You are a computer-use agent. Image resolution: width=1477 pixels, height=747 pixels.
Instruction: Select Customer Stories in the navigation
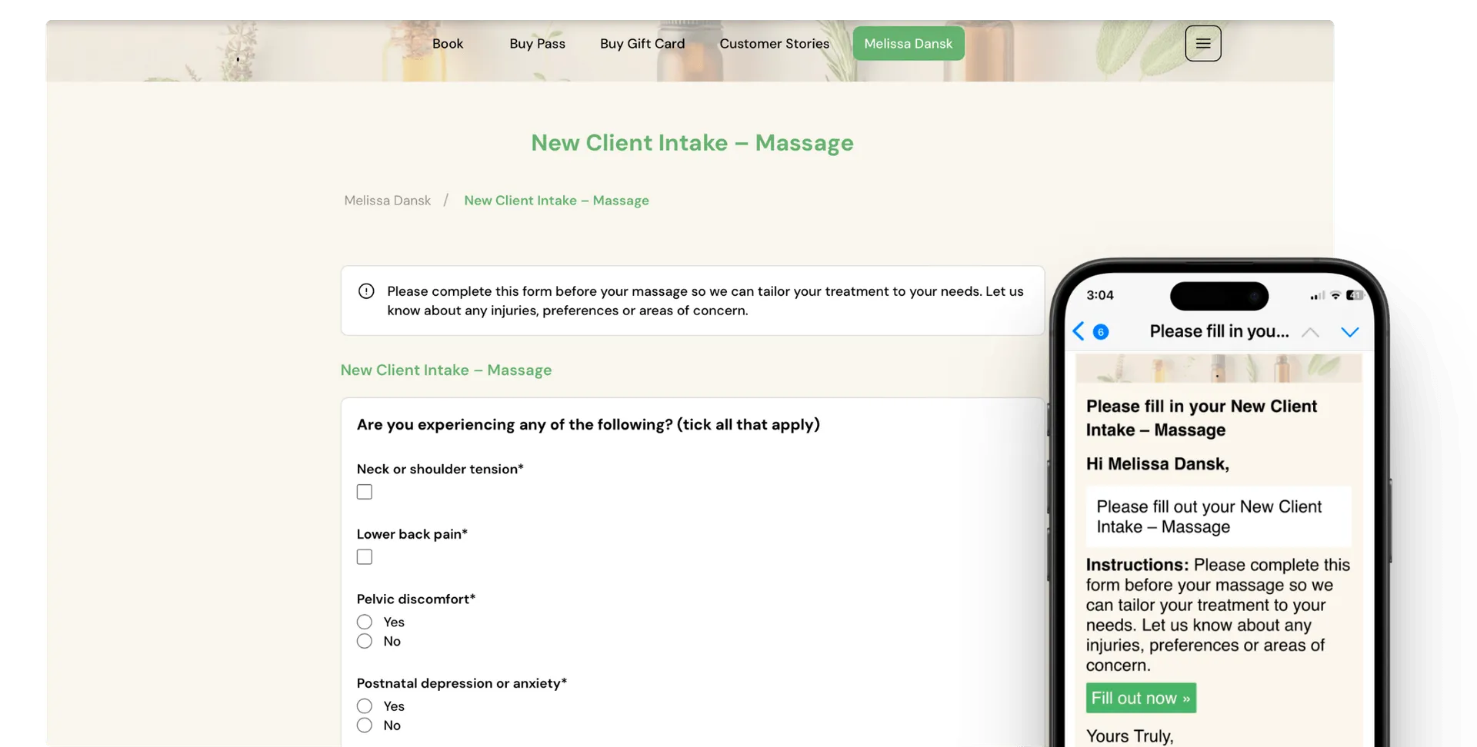coord(774,43)
